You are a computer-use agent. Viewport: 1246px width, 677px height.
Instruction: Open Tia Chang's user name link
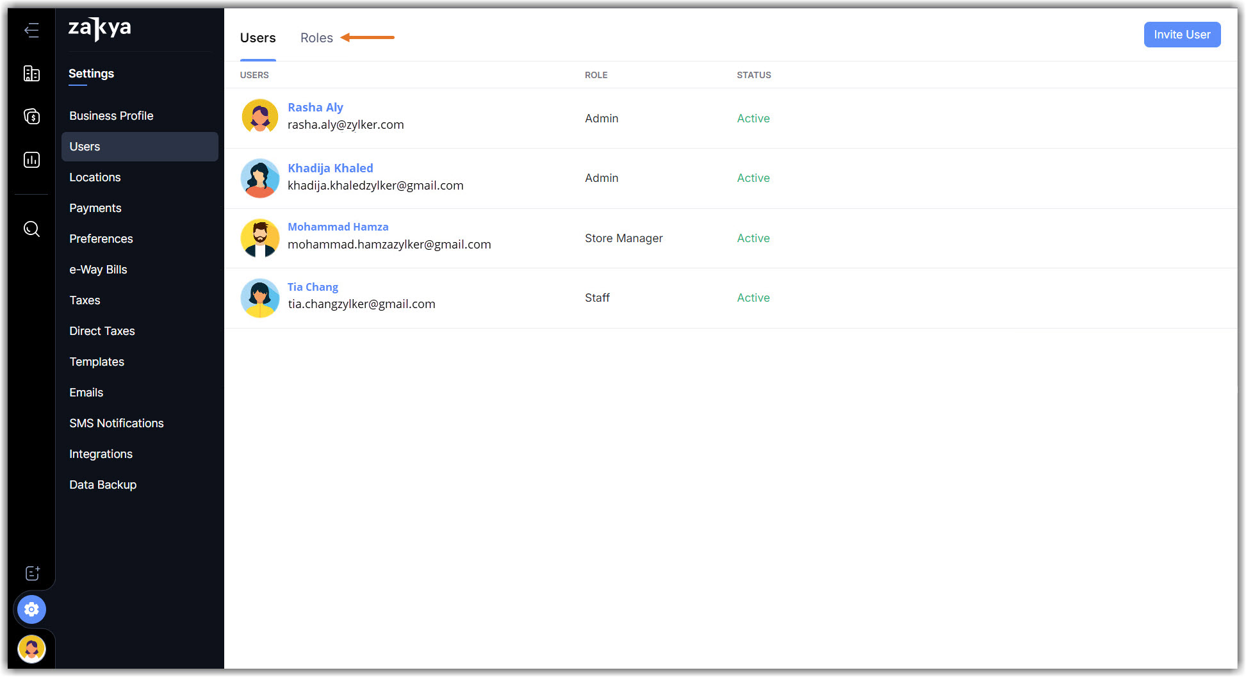pos(313,287)
